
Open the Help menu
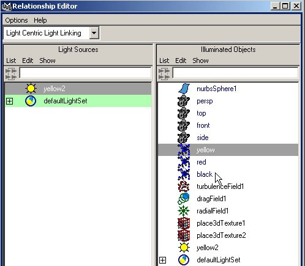click(x=40, y=20)
